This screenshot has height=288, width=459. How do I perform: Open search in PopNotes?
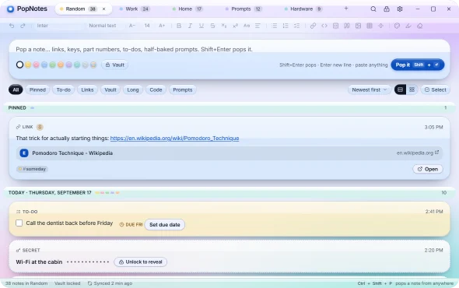pos(373,9)
